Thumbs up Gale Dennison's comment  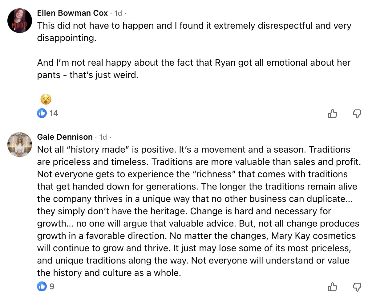point(333,287)
